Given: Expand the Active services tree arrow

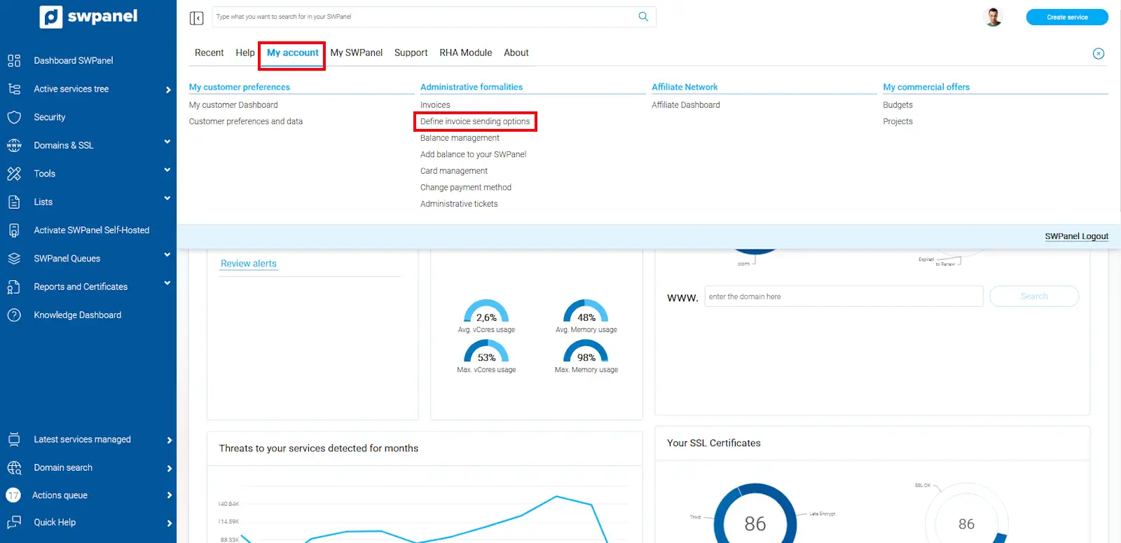Looking at the screenshot, I should (168, 90).
